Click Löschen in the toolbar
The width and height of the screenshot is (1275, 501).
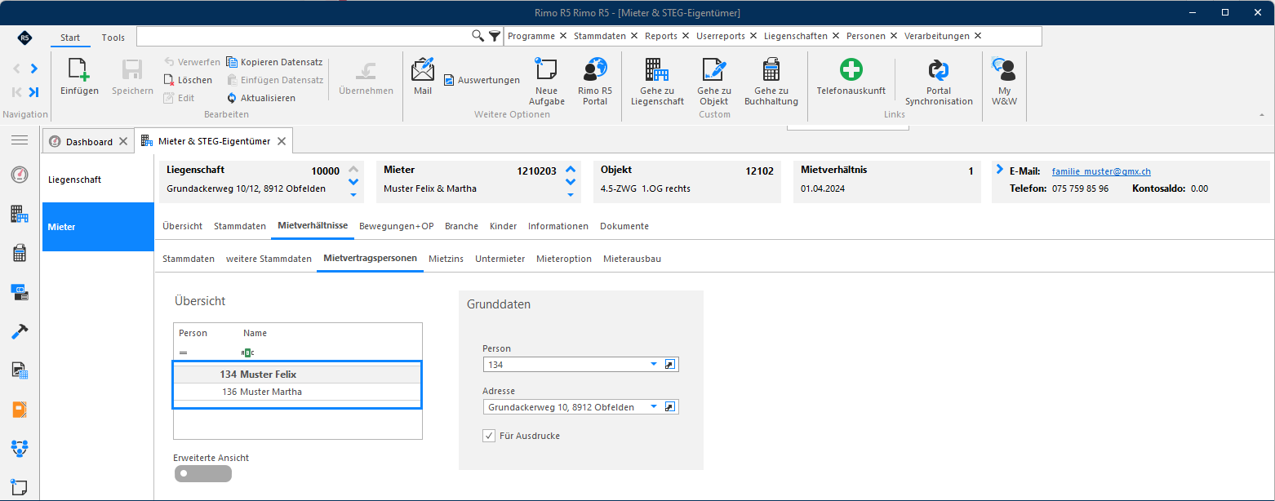(188, 80)
